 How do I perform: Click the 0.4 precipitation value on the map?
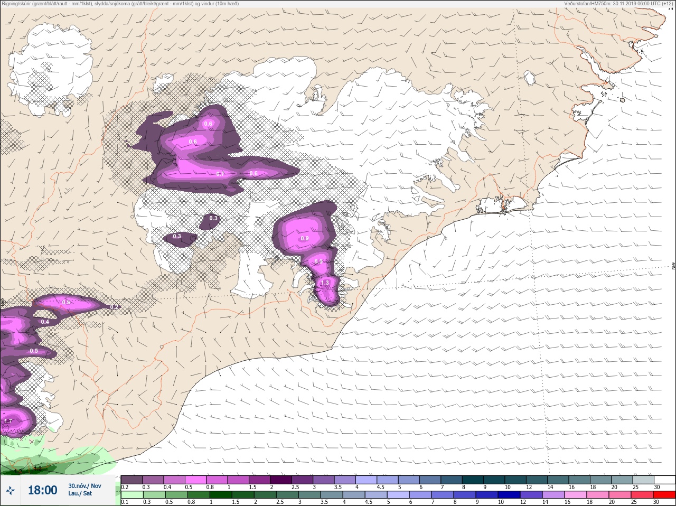tap(45, 322)
